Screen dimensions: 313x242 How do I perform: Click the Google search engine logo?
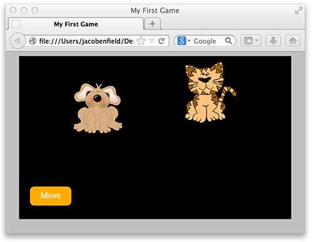(182, 41)
